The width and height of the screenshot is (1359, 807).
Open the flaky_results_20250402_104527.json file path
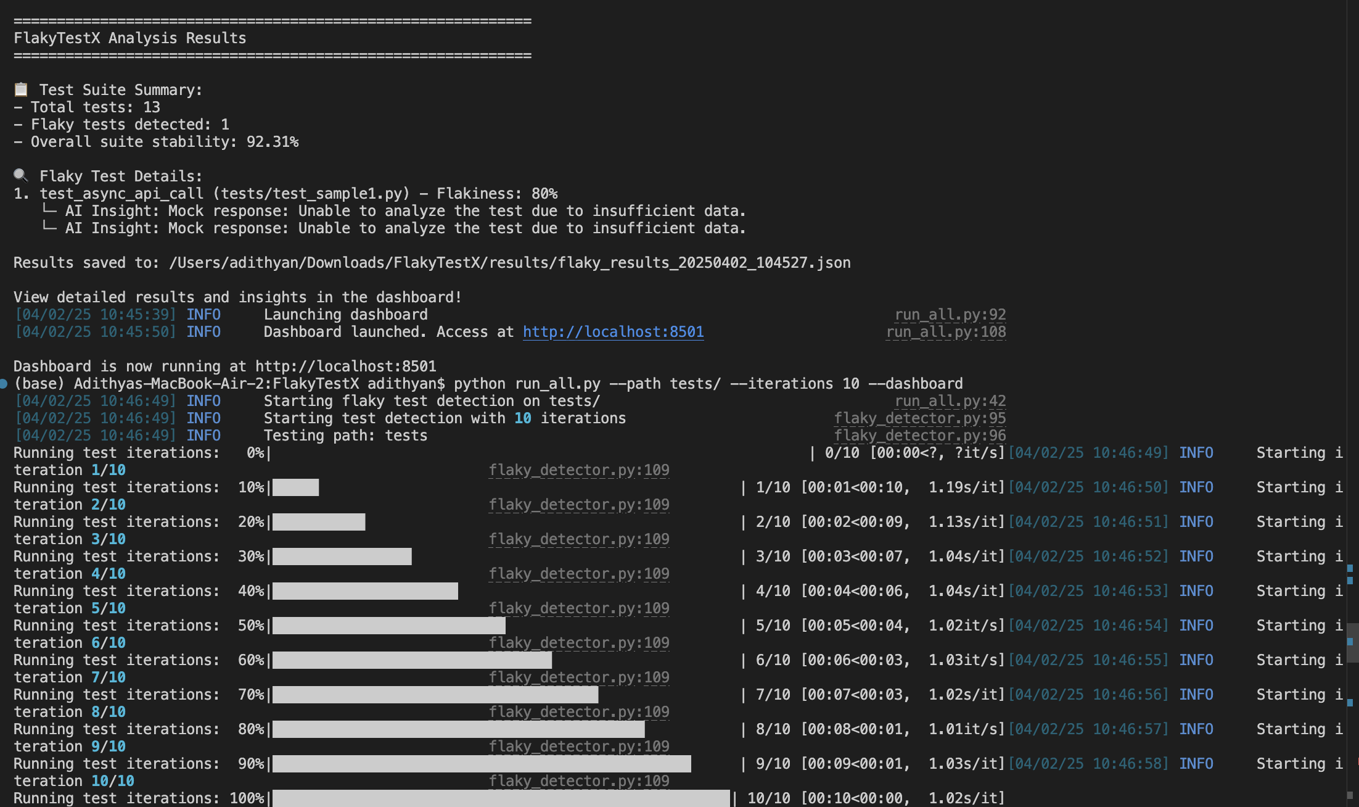tap(509, 263)
